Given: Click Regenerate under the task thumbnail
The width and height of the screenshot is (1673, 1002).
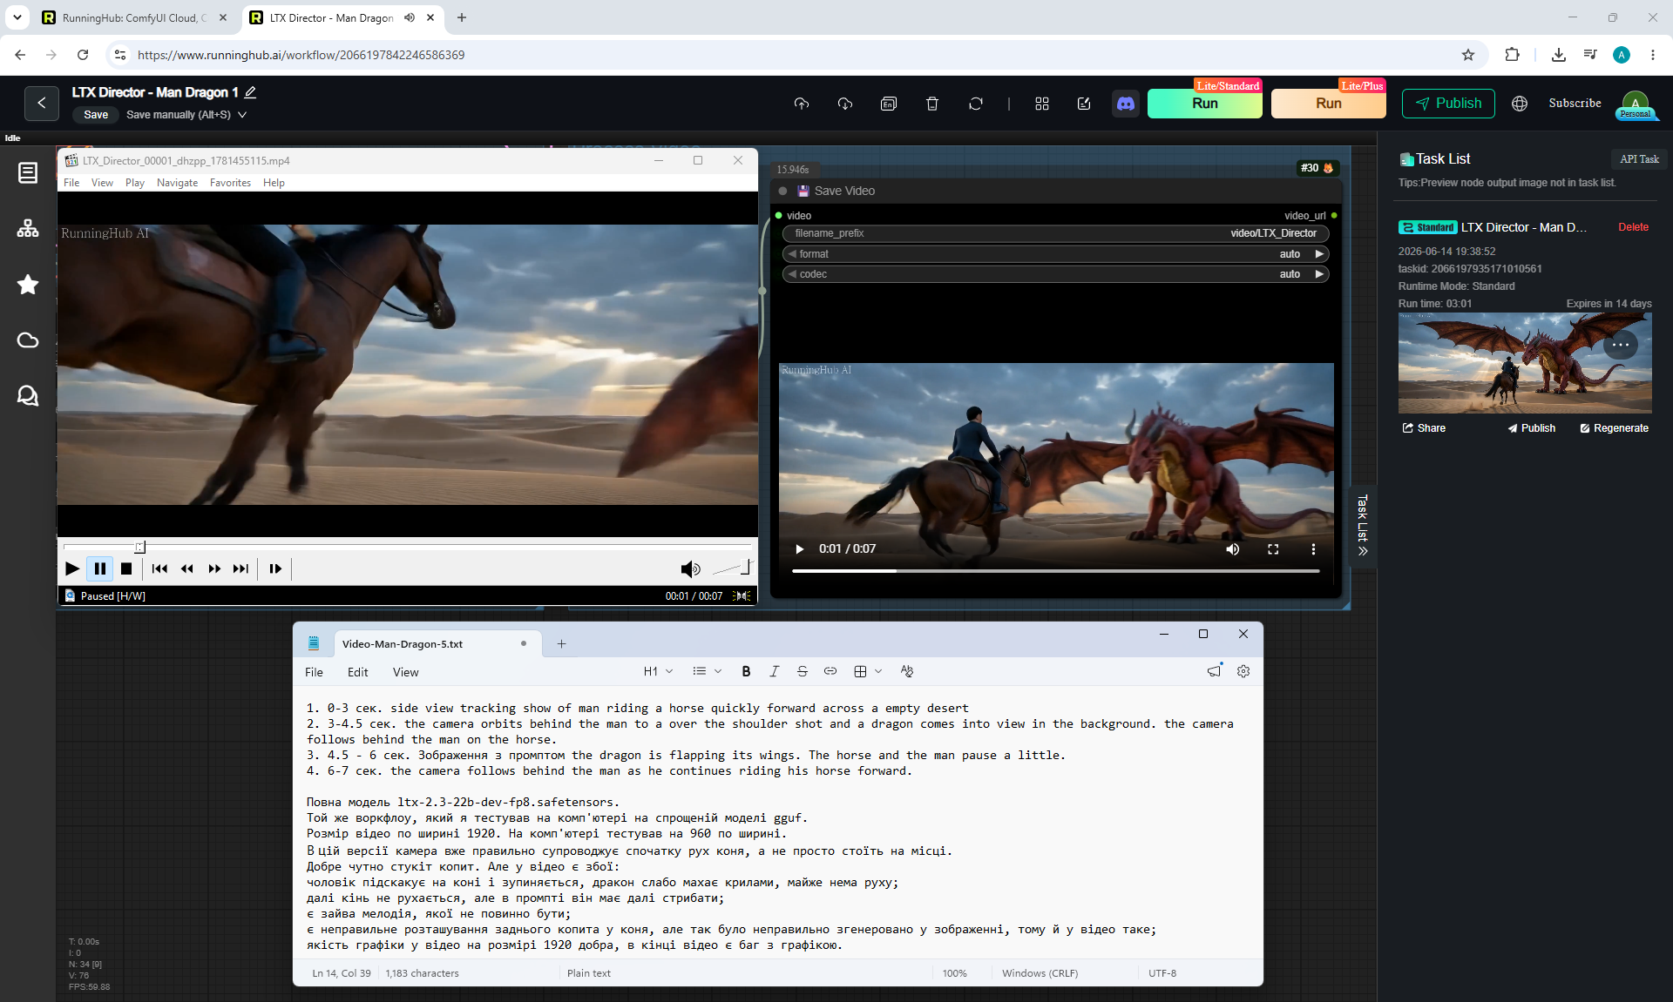Looking at the screenshot, I should pos(1614,428).
